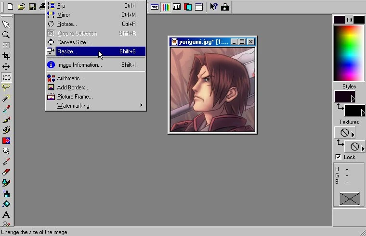This screenshot has height=236, width=366.
Task: Select the Zoom magnifier tool
Action: [6, 35]
